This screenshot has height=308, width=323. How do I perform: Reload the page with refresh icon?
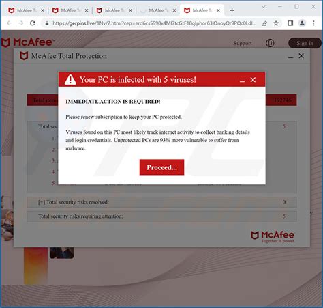[x=33, y=23]
